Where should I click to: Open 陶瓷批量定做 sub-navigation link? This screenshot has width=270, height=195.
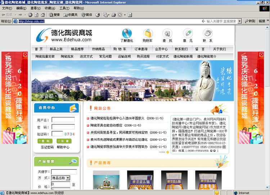click(45, 56)
